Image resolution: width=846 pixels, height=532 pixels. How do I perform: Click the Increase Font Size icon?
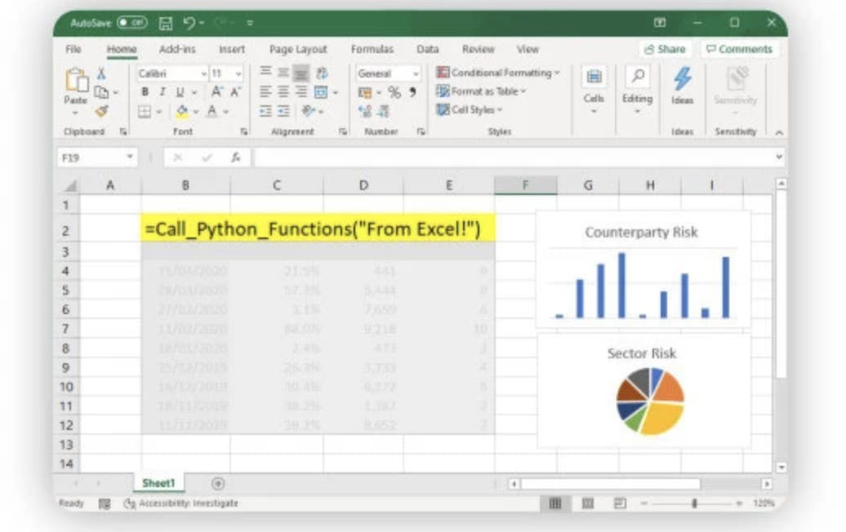point(216,91)
